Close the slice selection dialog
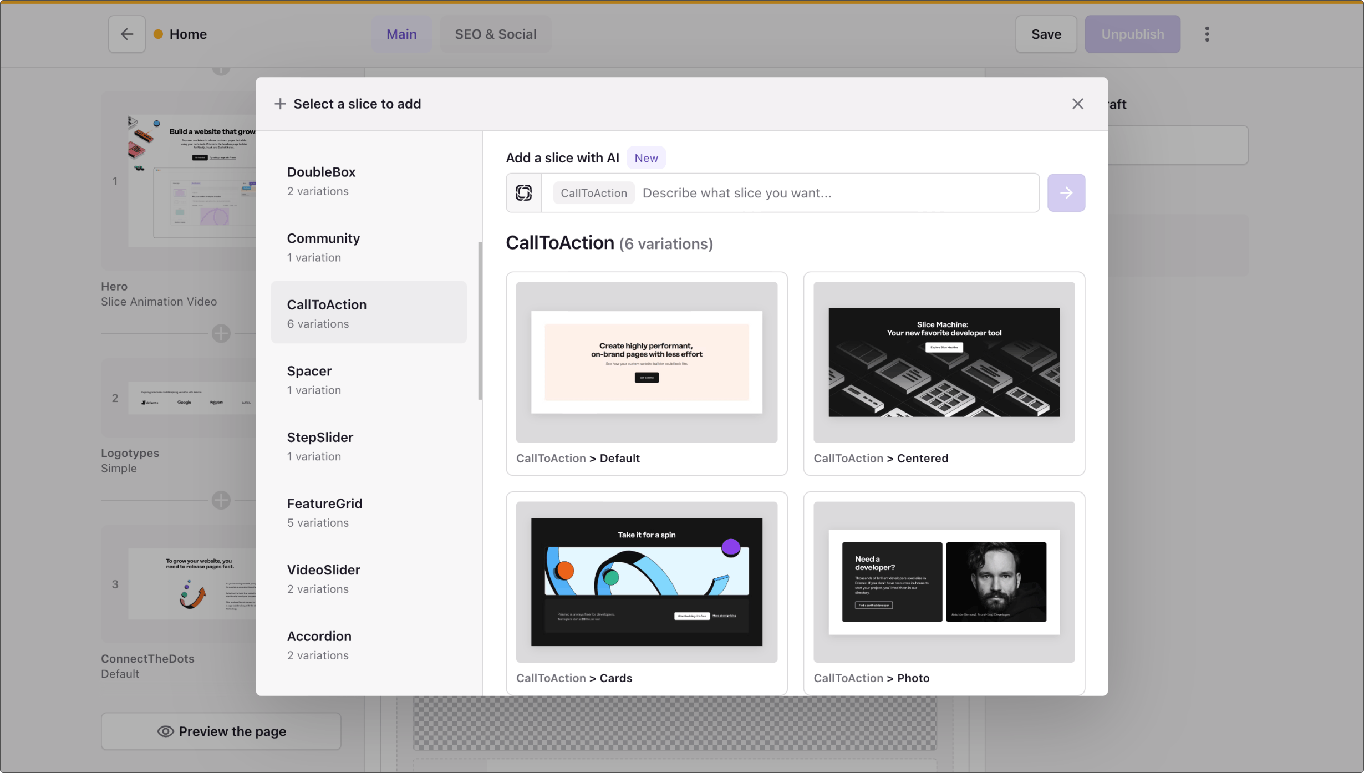Screen dimensions: 1364x773 [x=1077, y=104]
